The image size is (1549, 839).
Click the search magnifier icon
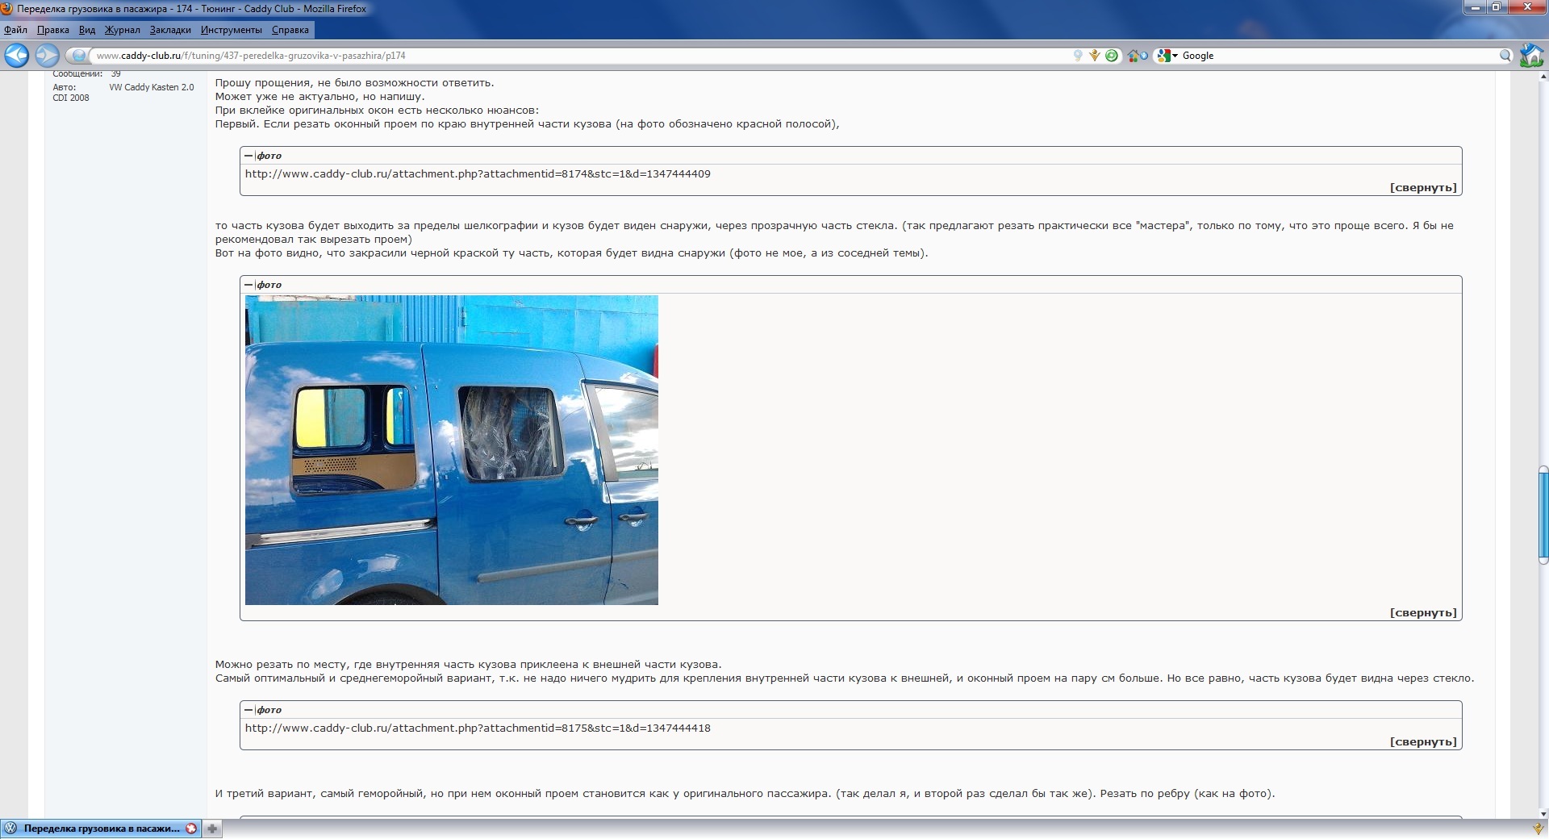pyautogui.click(x=1505, y=56)
